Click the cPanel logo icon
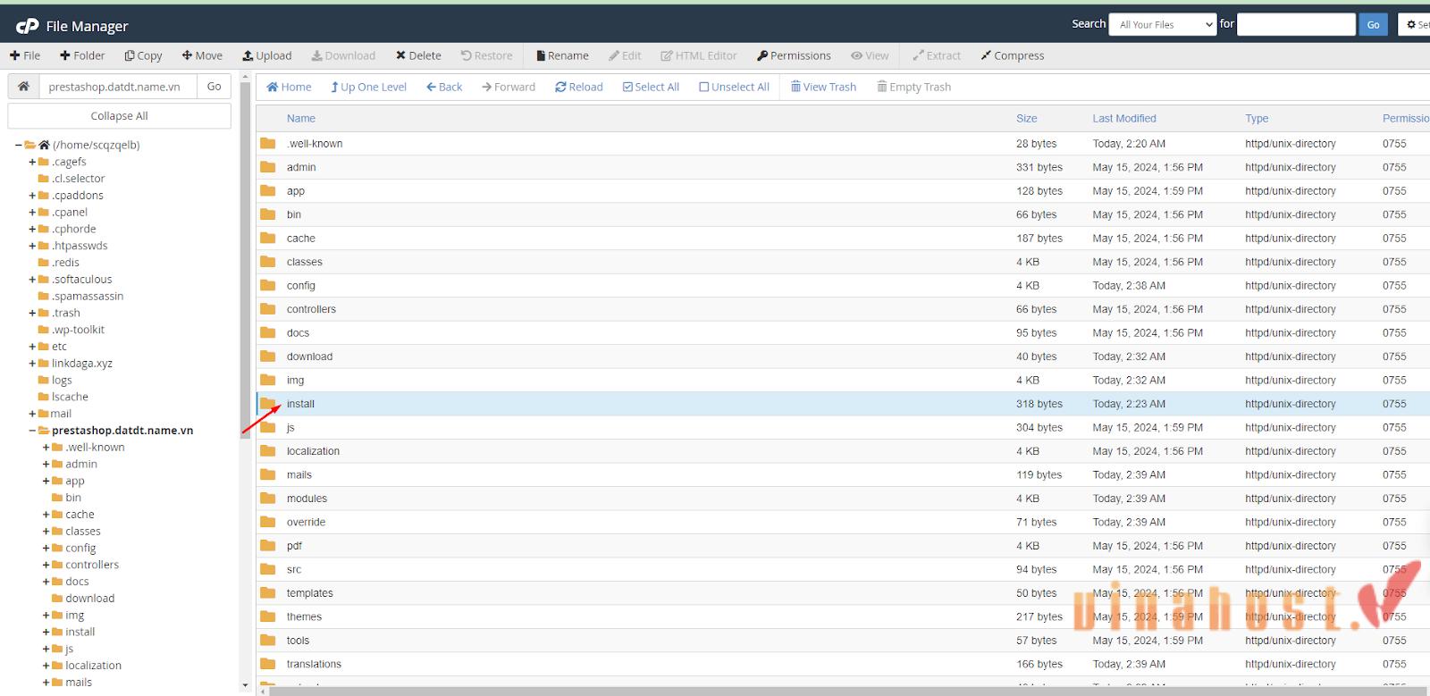The width and height of the screenshot is (1430, 696). pyautogui.click(x=27, y=26)
